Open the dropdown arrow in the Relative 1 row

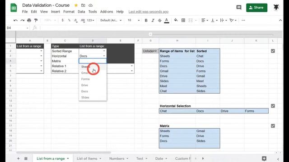131,66
